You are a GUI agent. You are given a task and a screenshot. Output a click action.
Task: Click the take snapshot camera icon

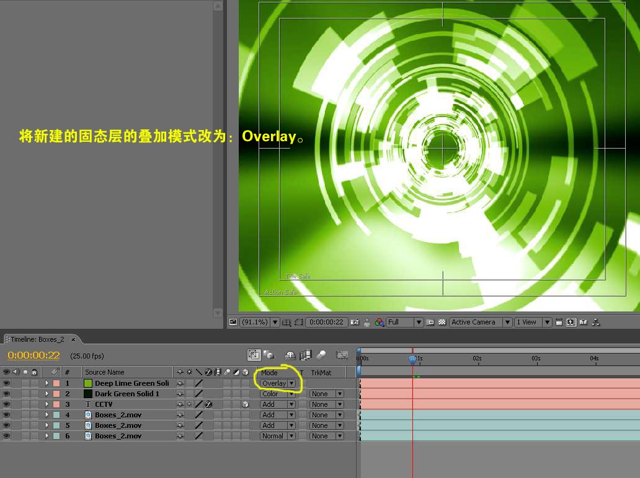tap(355, 322)
